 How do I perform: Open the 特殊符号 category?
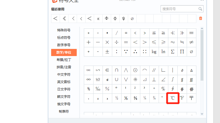pyautogui.click(x=64, y=30)
